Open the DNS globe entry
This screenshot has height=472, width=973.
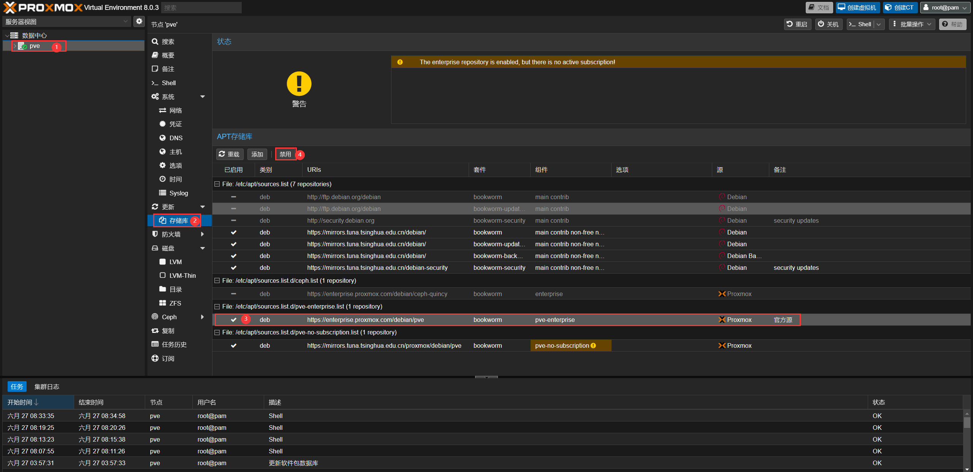[x=163, y=138]
